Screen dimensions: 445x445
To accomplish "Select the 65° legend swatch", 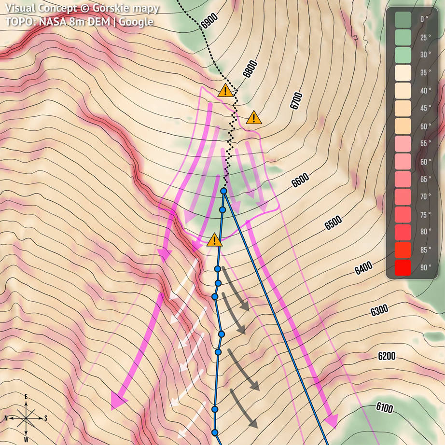I will click(x=403, y=179).
